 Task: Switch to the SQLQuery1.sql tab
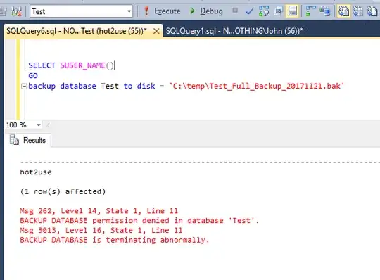click(234, 31)
